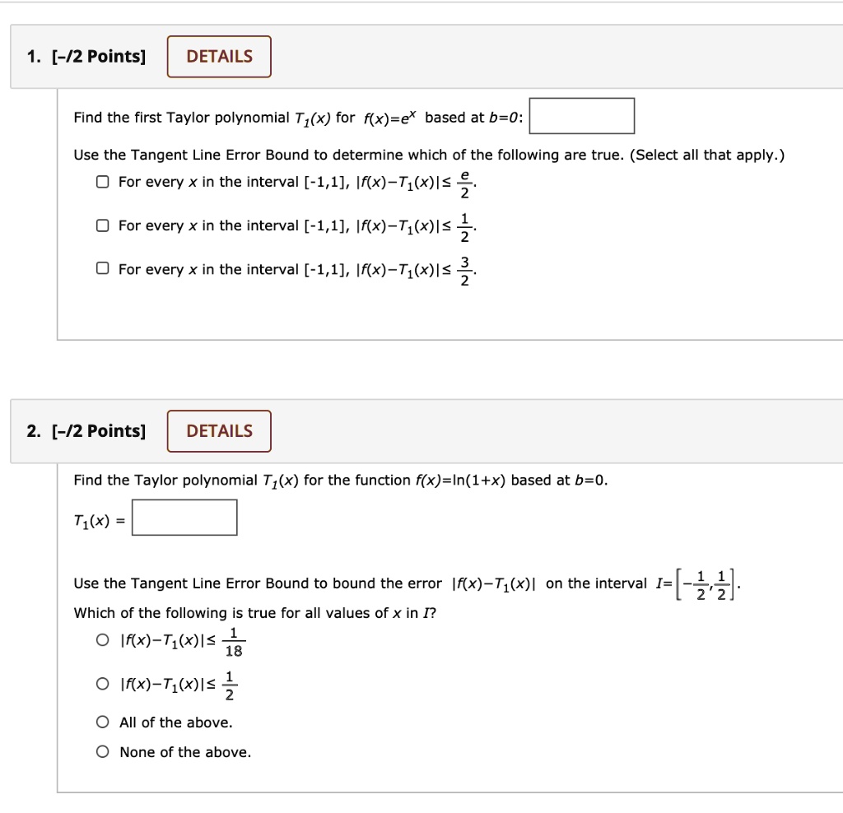Screen dimensions: 843x813
Task: Check the error bound e/2 option
Action: point(102,180)
